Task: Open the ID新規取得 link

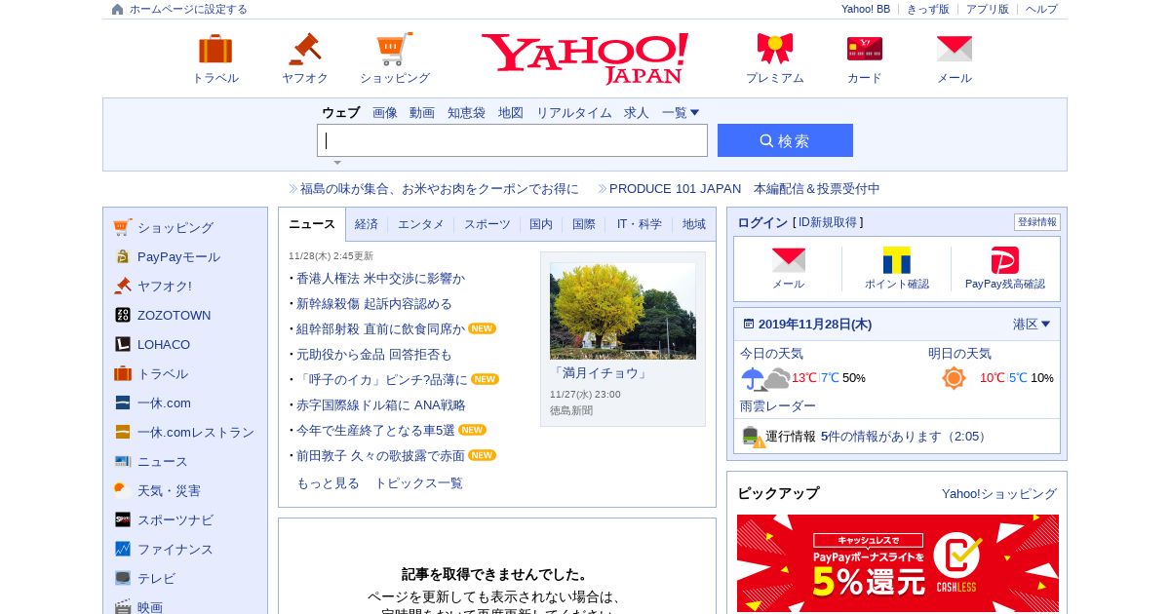Action: 828,222
